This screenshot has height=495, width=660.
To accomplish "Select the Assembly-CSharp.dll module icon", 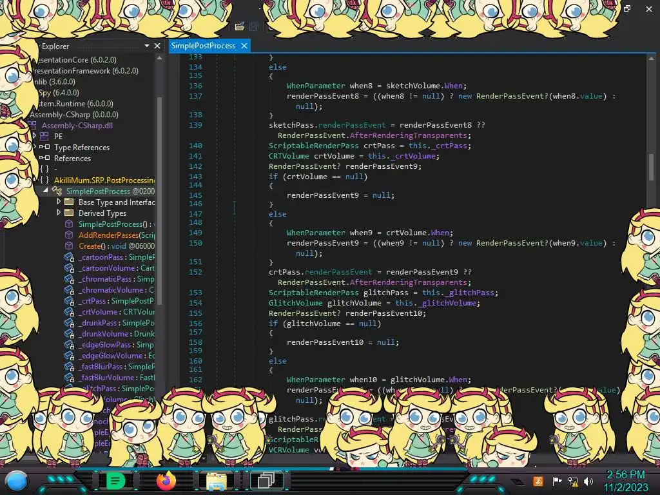I will click(32, 125).
